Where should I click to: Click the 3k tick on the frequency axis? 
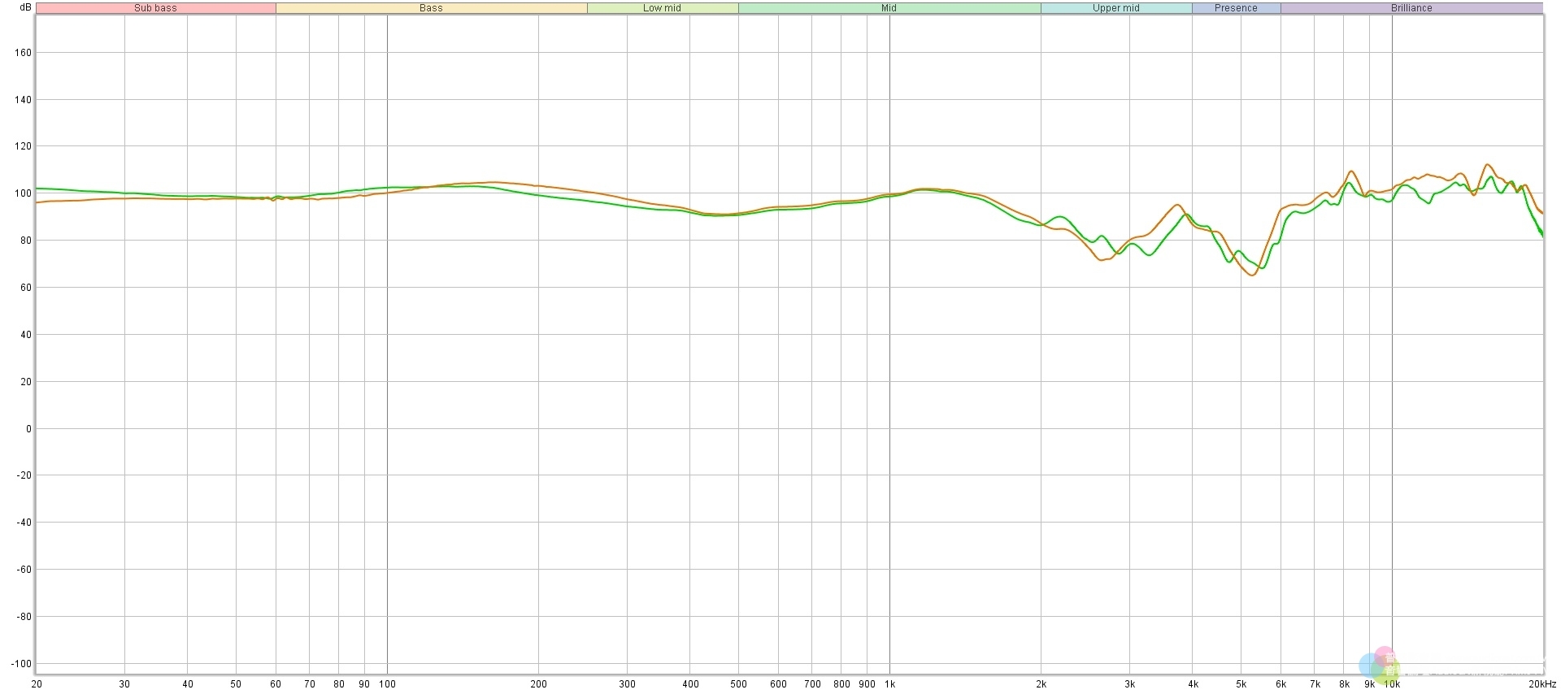click(1129, 684)
